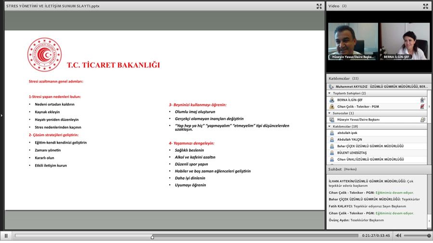Image resolution: width=433 pixels, height=243 pixels.
Task: Click Hüseyin Yavuz's video thumbnail
Action: 353,41
